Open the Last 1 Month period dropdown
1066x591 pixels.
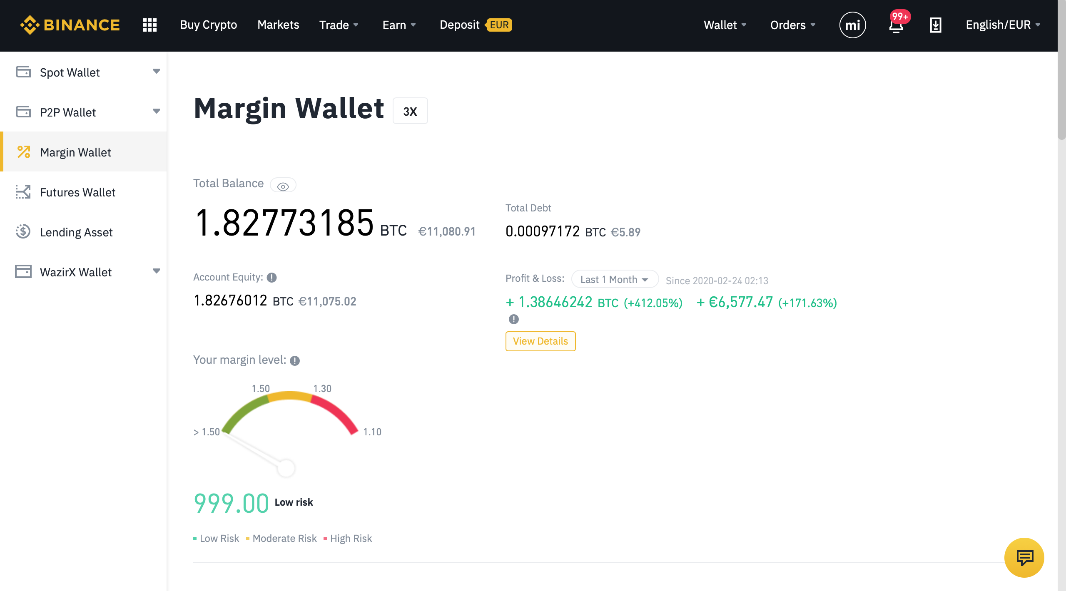coord(615,279)
